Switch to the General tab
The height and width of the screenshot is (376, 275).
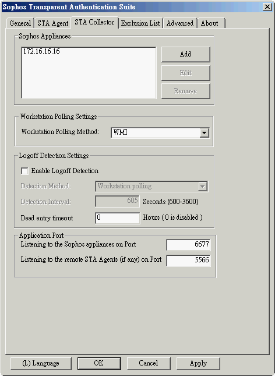[20, 23]
